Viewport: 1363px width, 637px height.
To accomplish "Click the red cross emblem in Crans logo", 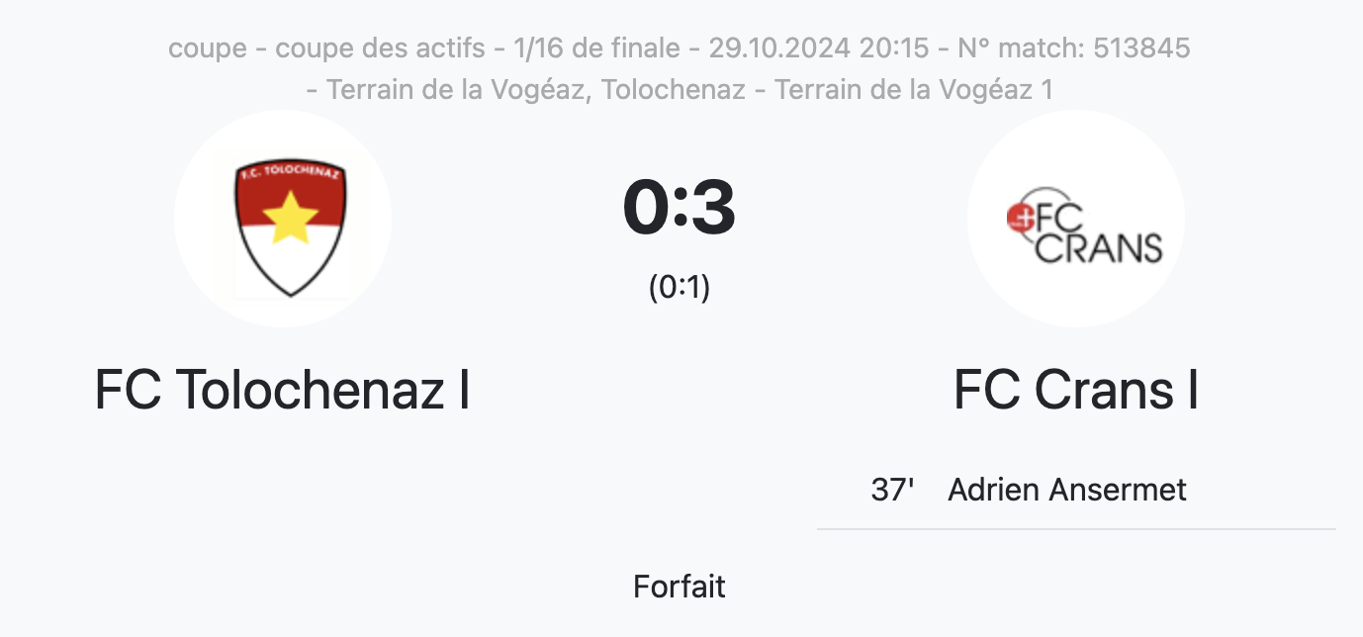I will [1018, 219].
